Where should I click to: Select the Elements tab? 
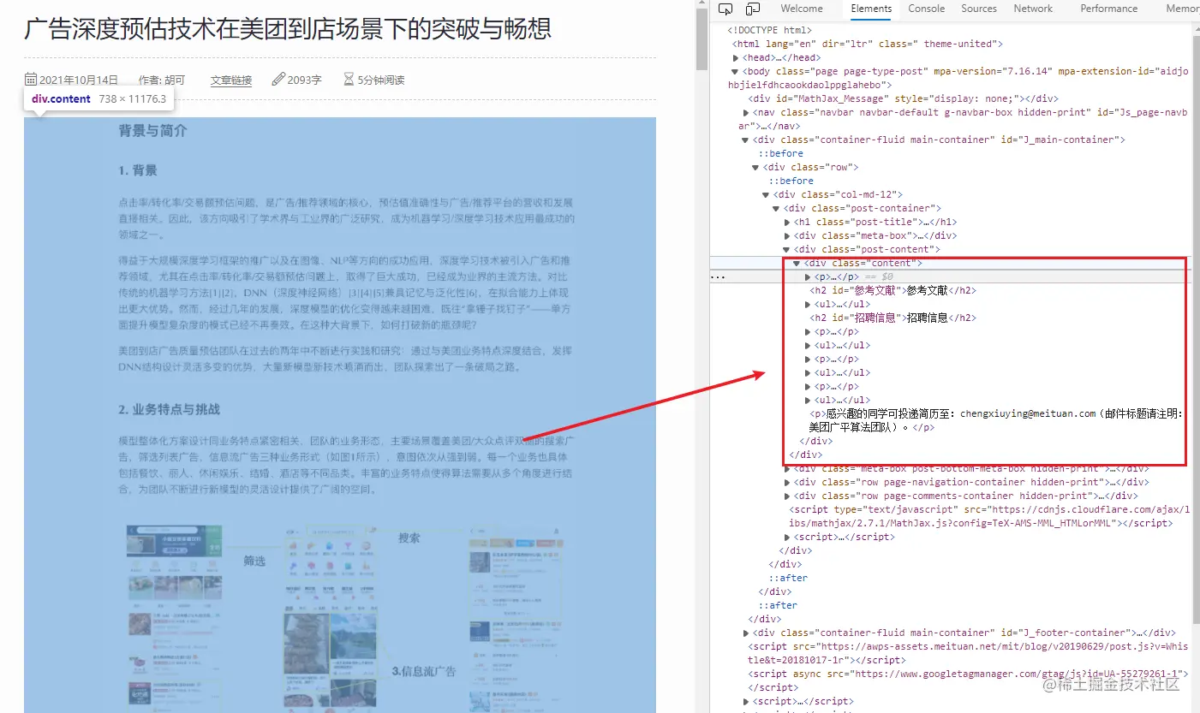click(x=871, y=9)
